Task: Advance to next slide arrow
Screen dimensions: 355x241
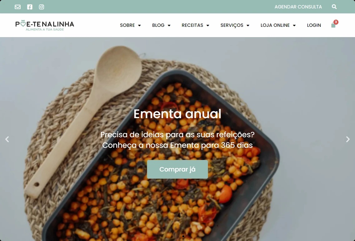Action: 348,139
